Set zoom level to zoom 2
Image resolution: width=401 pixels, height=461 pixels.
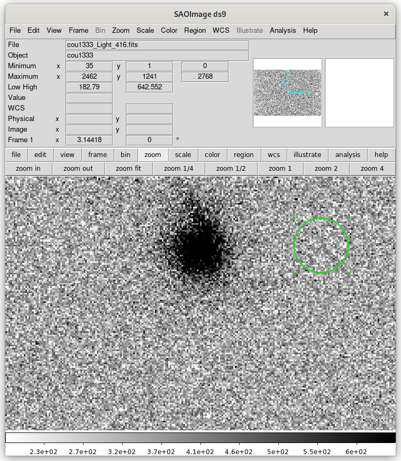326,169
